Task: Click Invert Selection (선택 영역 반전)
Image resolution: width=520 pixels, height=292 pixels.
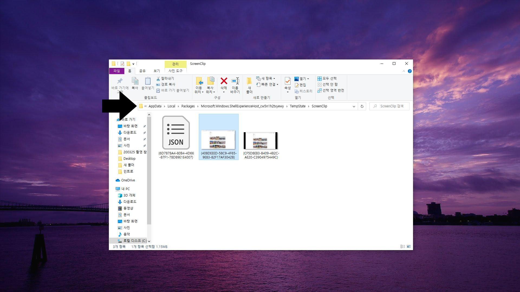Action: click(x=330, y=90)
